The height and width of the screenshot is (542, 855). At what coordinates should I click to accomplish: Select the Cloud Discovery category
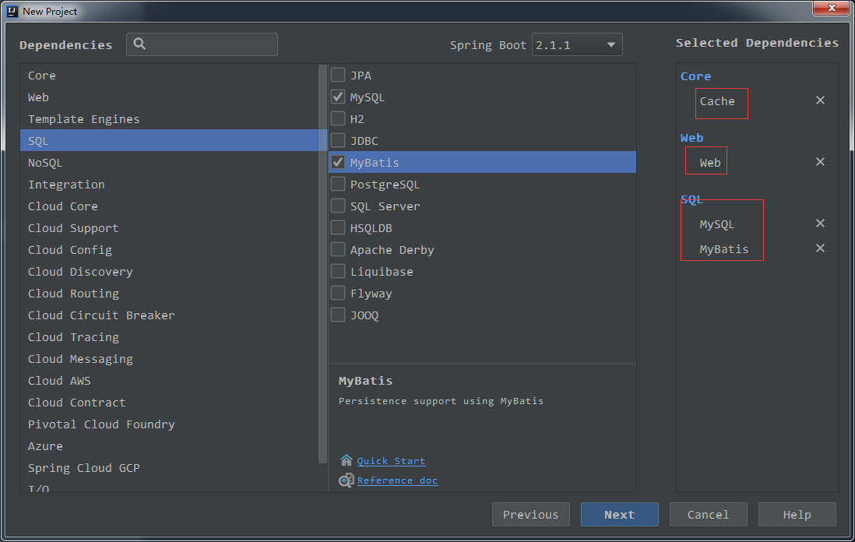click(x=169, y=272)
